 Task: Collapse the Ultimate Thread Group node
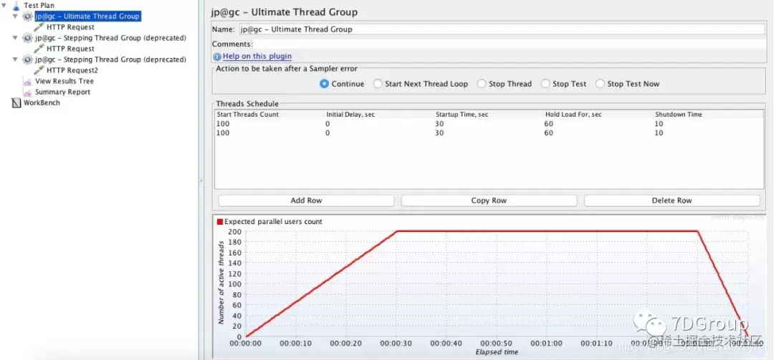[x=15, y=16]
